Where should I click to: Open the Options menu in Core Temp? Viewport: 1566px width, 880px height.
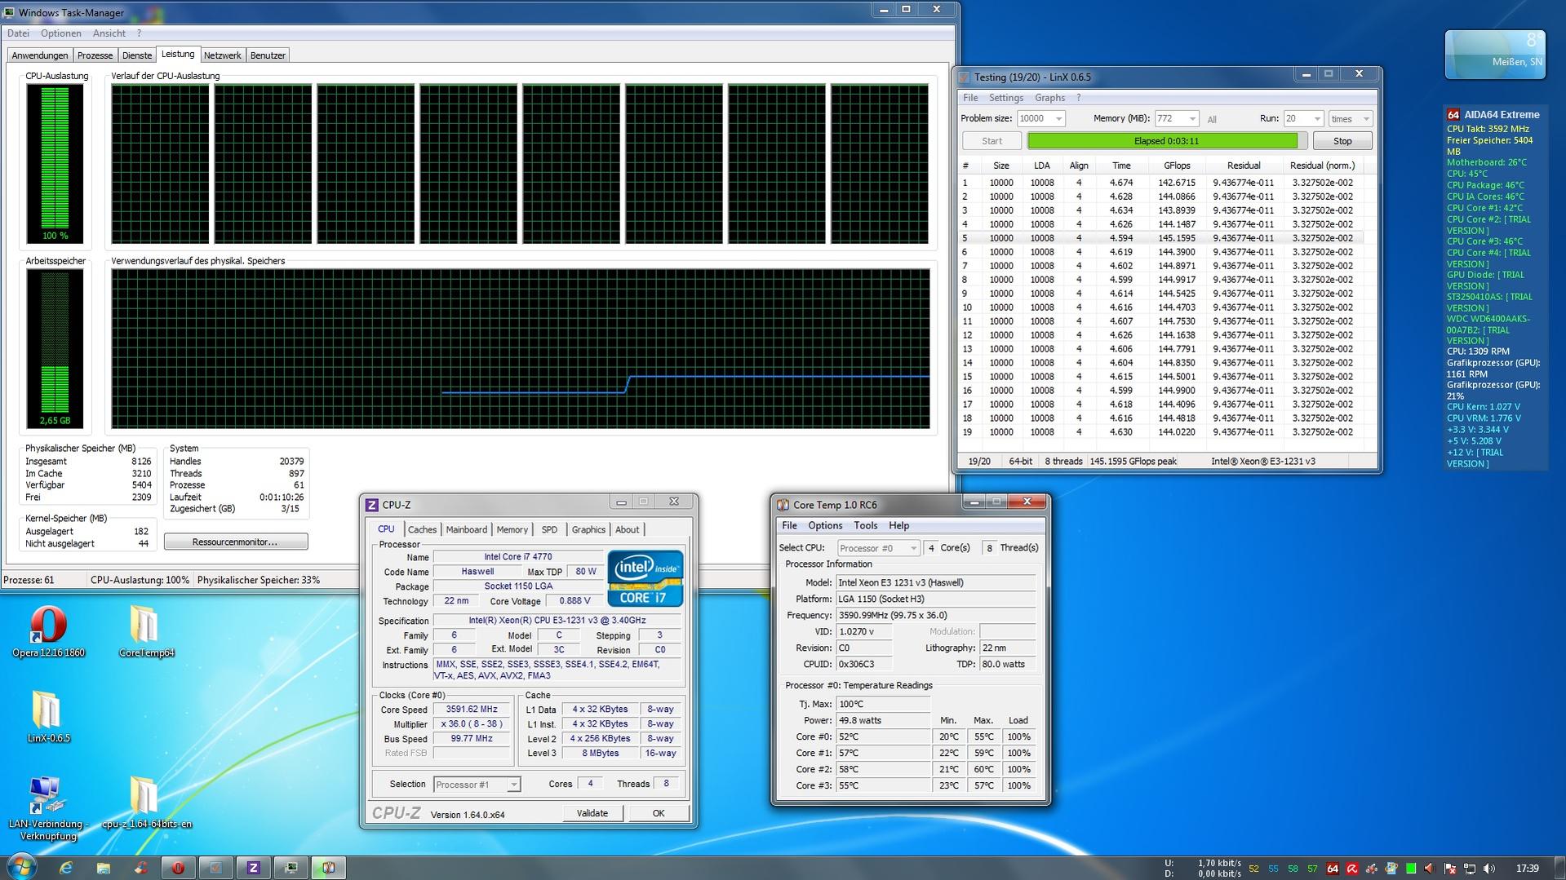(825, 526)
